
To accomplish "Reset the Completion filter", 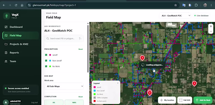I will point(81,97).
